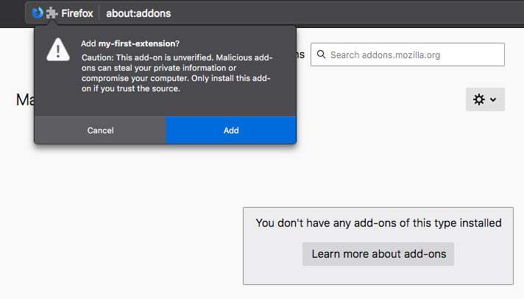Click the Firefox identity label

click(x=77, y=13)
